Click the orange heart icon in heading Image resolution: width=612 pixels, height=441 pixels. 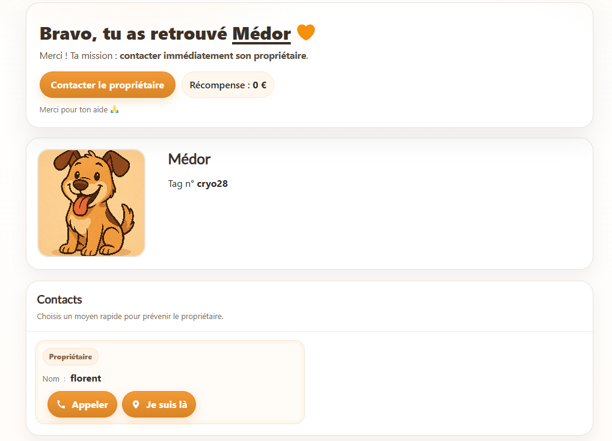coord(306,32)
